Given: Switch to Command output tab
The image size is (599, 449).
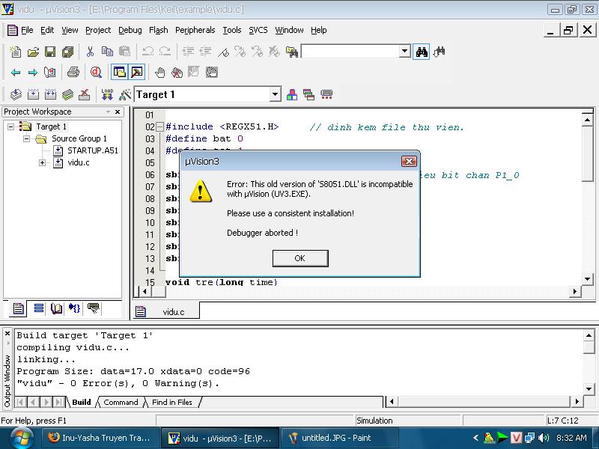Looking at the screenshot, I should (x=121, y=402).
